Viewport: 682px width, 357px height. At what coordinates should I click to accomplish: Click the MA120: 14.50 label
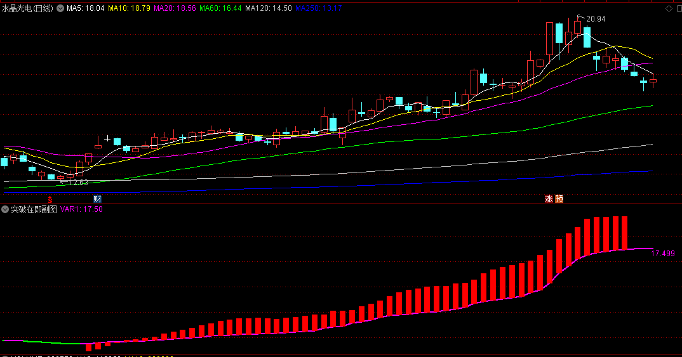269,8
